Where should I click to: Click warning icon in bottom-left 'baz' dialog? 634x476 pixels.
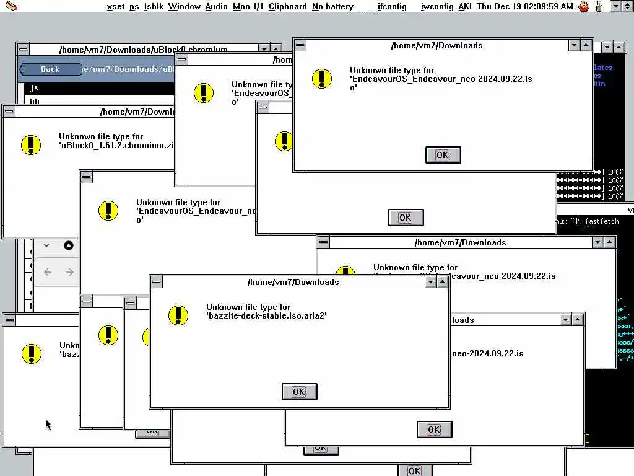coord(31,354)
